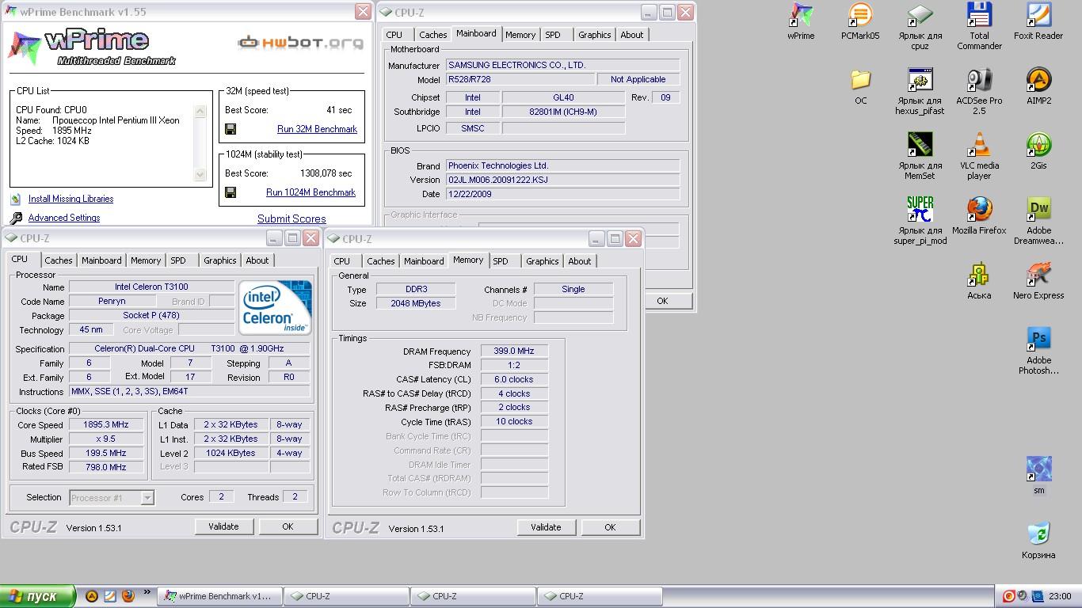Screen dimensions: 1082x608
Task: Switch to Caches tab in CPU window
Action: (x=59, y=260)
